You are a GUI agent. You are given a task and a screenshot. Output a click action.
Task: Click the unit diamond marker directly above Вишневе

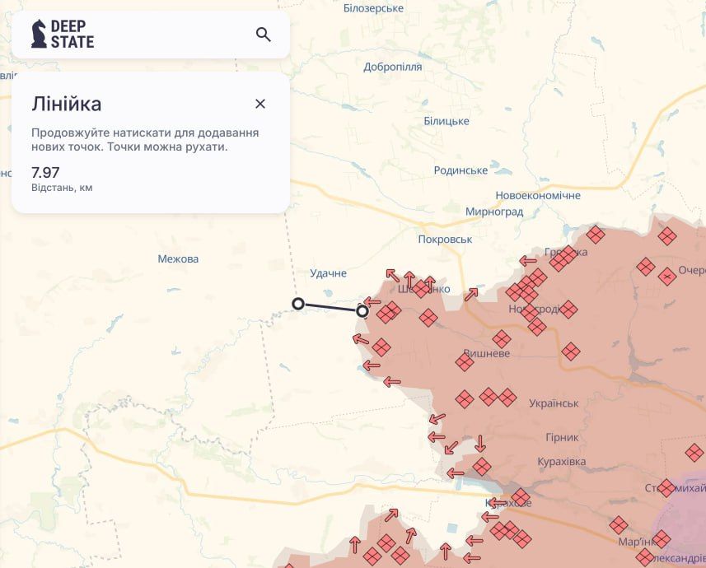point(502,338)
